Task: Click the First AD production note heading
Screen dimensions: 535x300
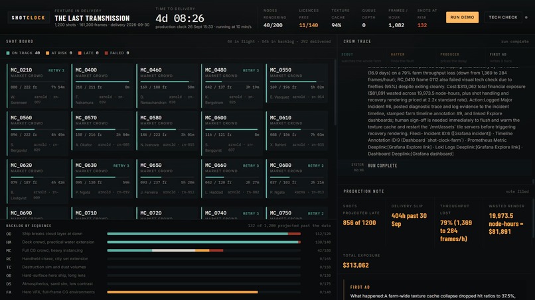Action: [x=360, y=287]
